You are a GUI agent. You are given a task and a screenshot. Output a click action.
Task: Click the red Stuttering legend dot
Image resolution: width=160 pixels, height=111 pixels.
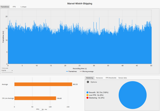point(87,98)
